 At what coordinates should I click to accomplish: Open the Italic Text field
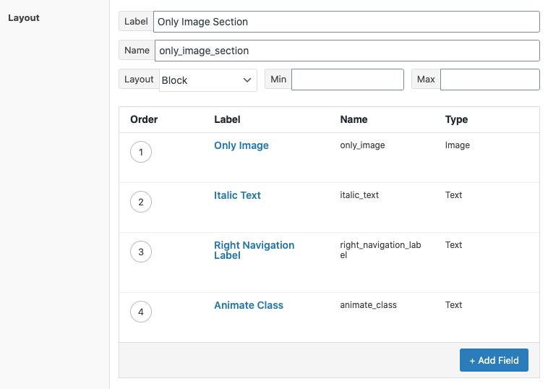(x=237, y=195)
